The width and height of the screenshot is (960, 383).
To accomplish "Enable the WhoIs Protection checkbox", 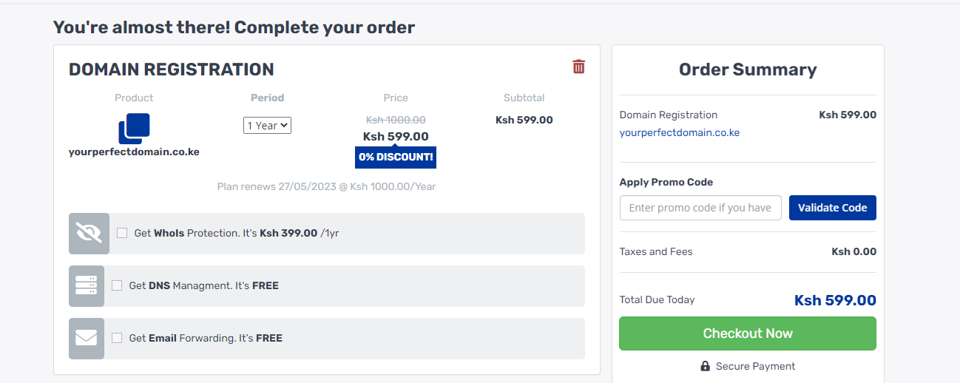I will 122,233.
